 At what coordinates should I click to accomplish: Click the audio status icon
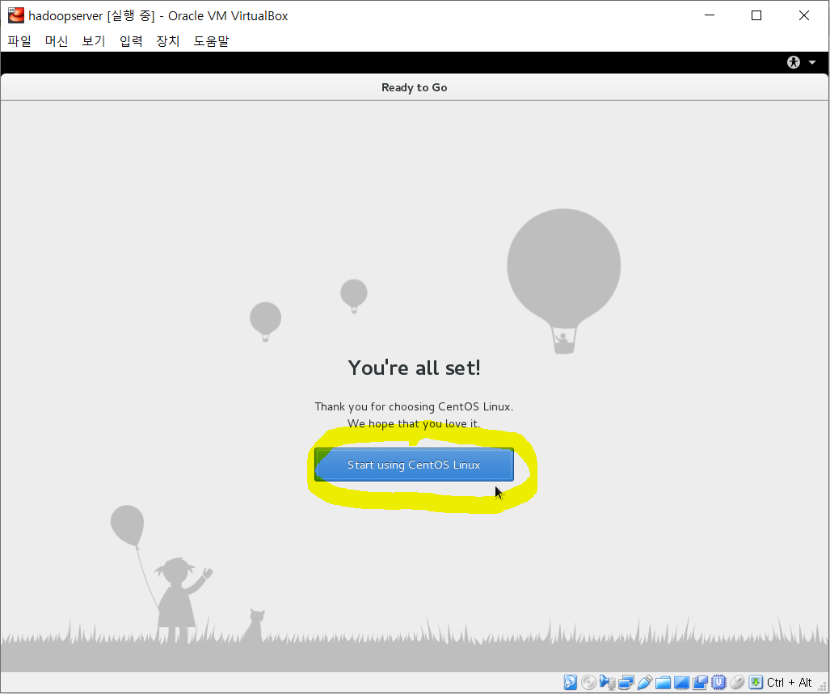607,683
